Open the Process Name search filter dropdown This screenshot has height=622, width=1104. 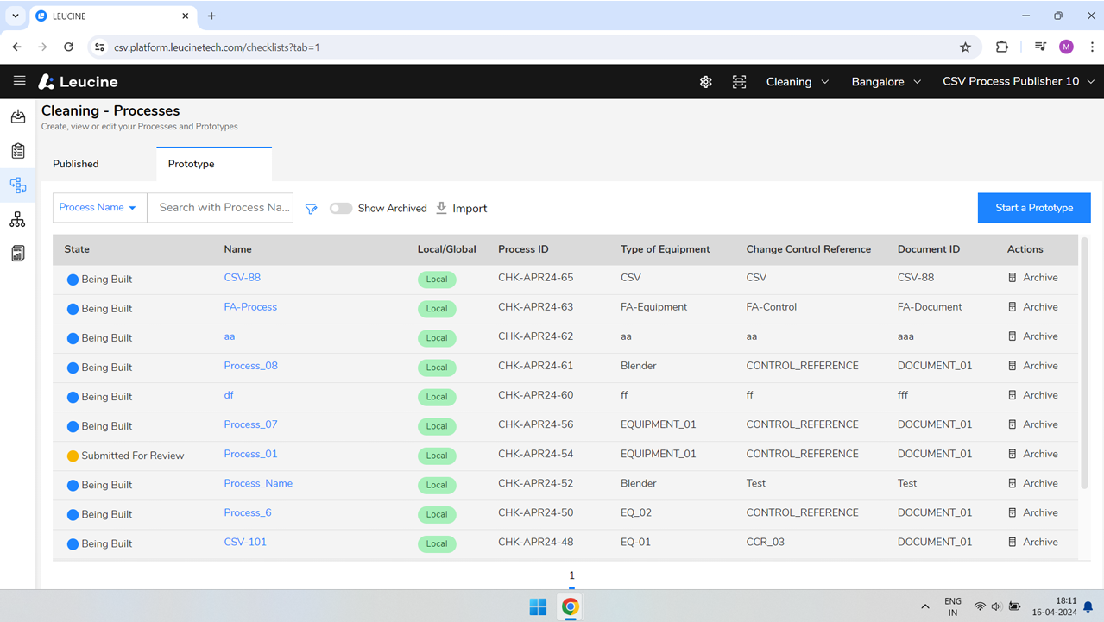[x=98, y=207]
